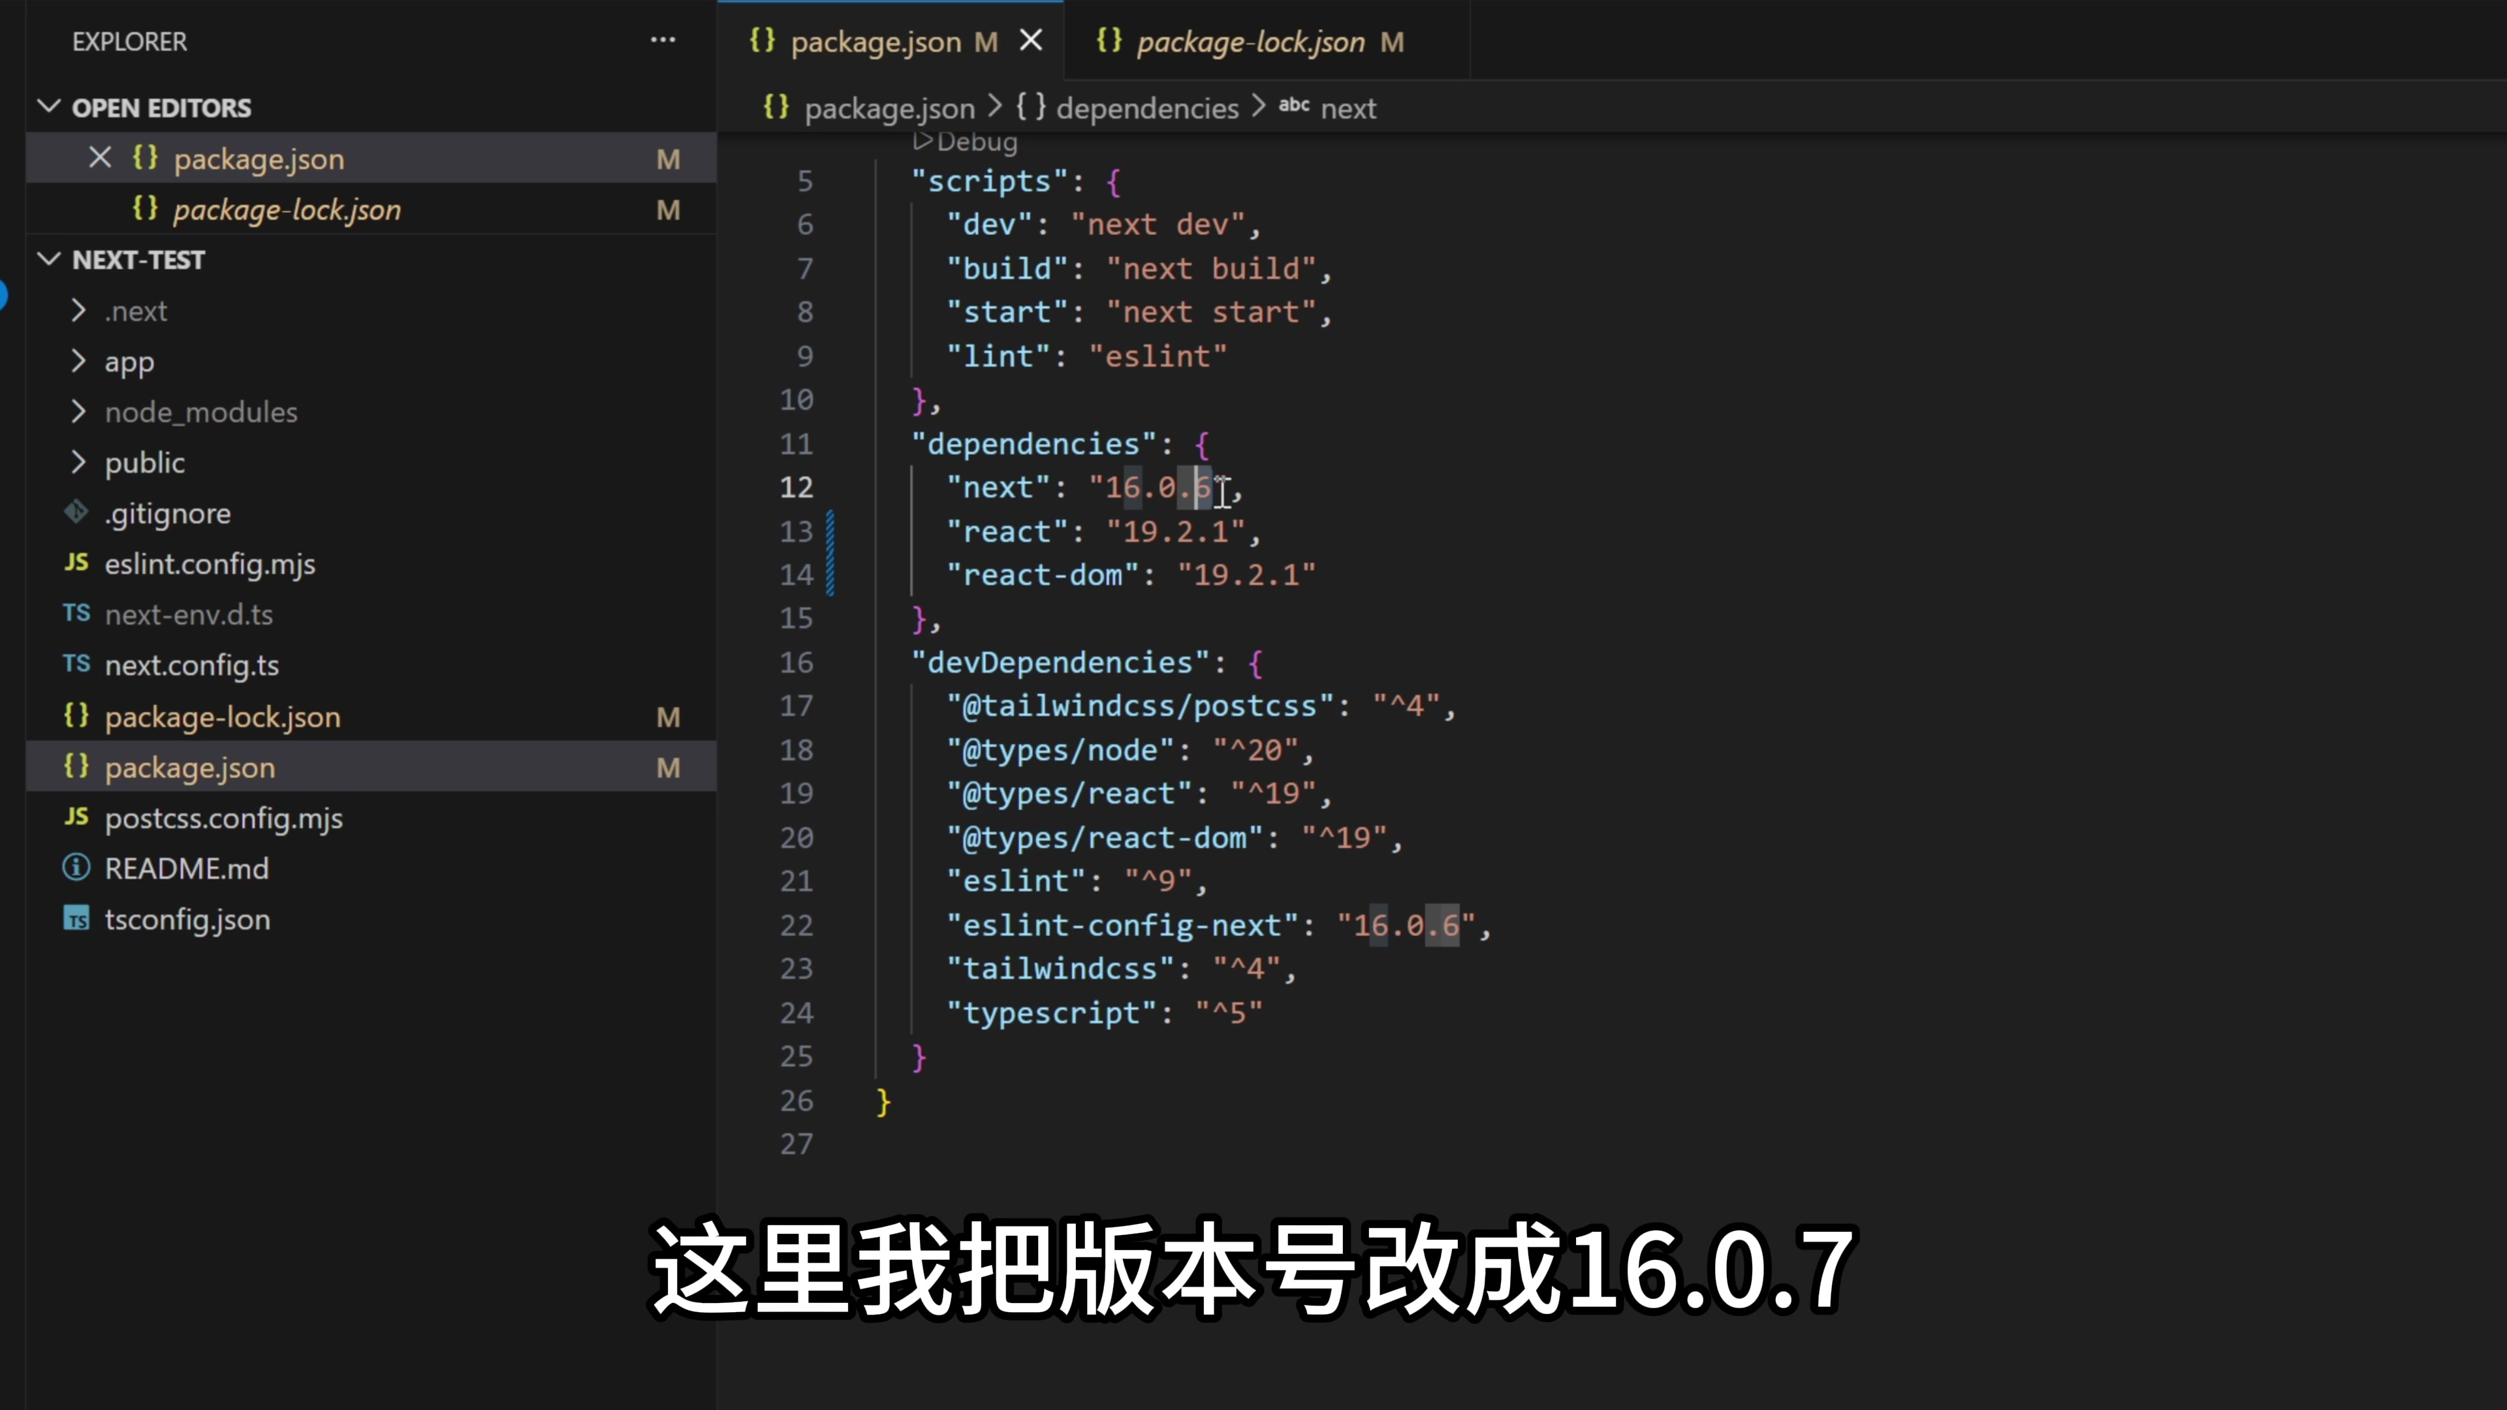Open tsconfig.json via its icon
This screenshot has width=2507, height=1410.
click(x=76, y=918)
